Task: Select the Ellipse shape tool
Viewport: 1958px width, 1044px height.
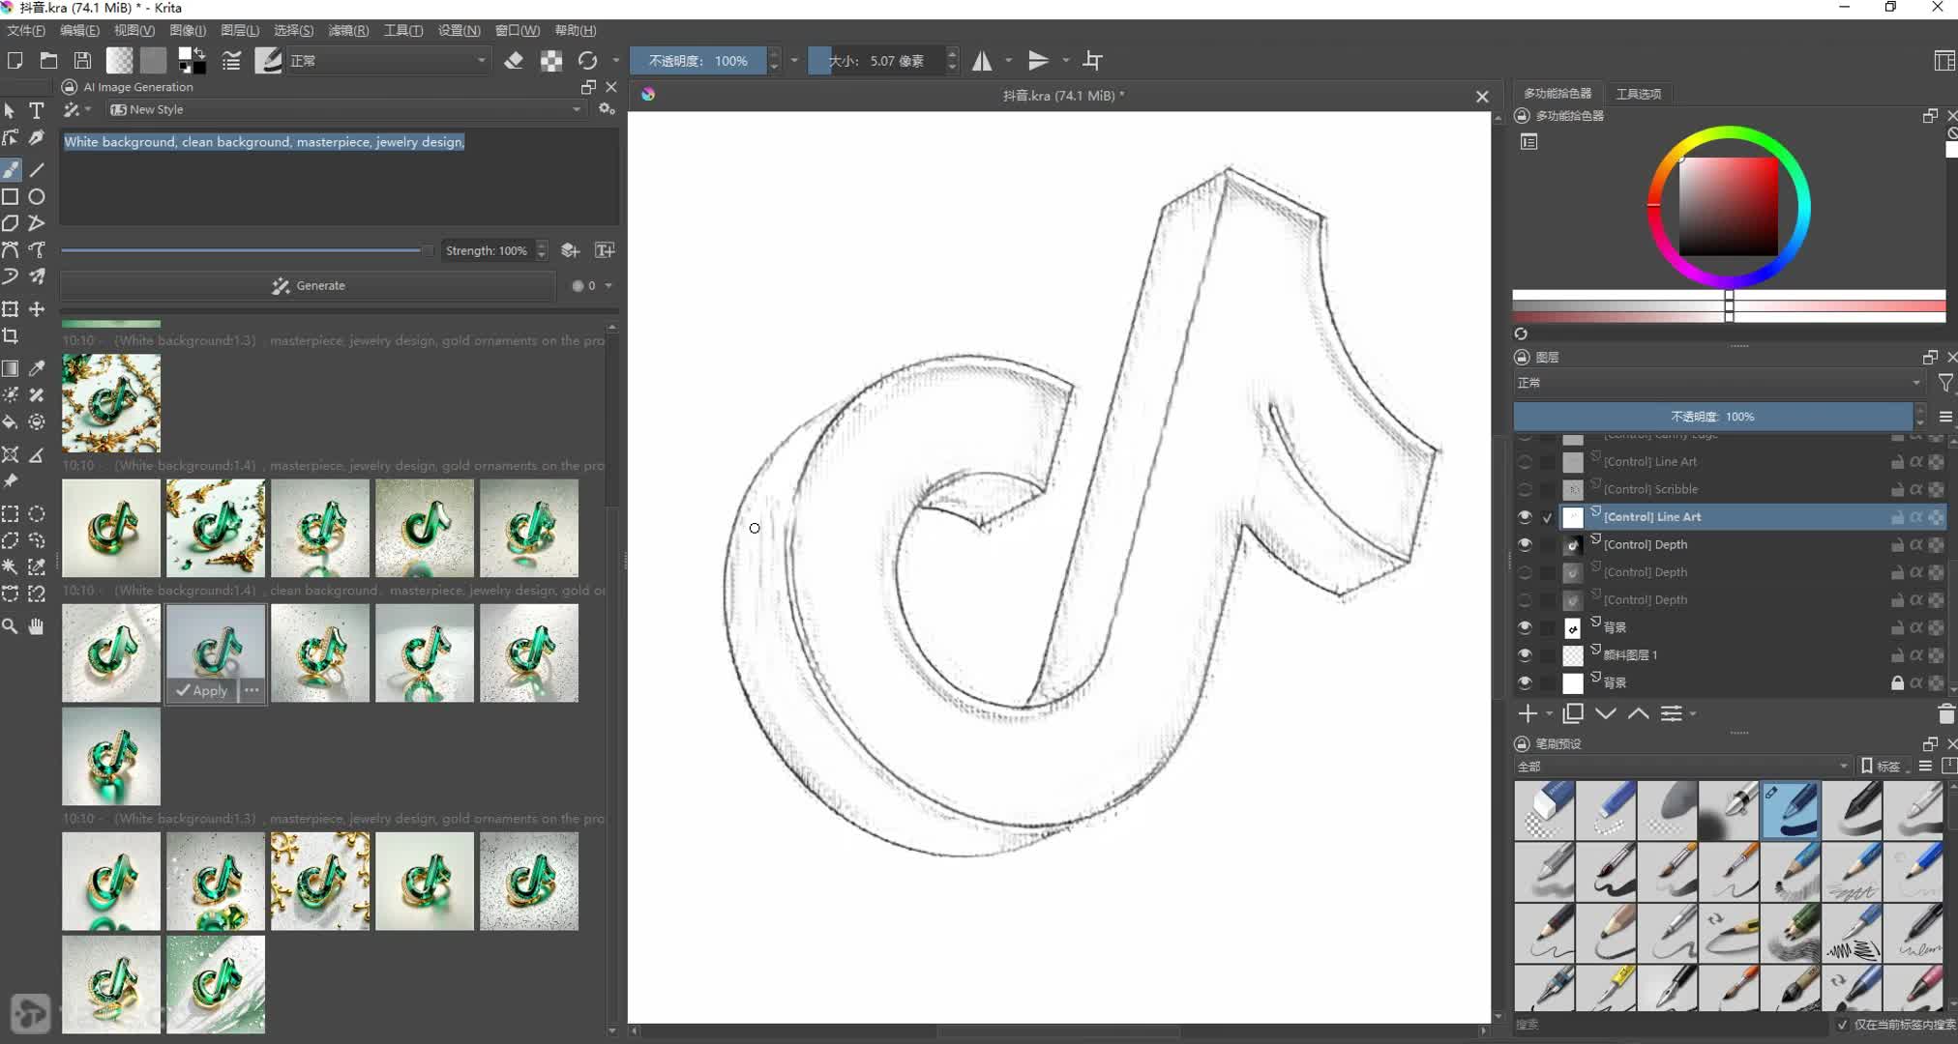Action: (x=37, y=196)
